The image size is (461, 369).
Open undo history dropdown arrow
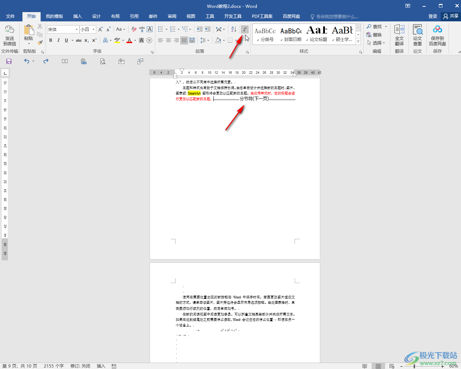[x=33, y=61]
